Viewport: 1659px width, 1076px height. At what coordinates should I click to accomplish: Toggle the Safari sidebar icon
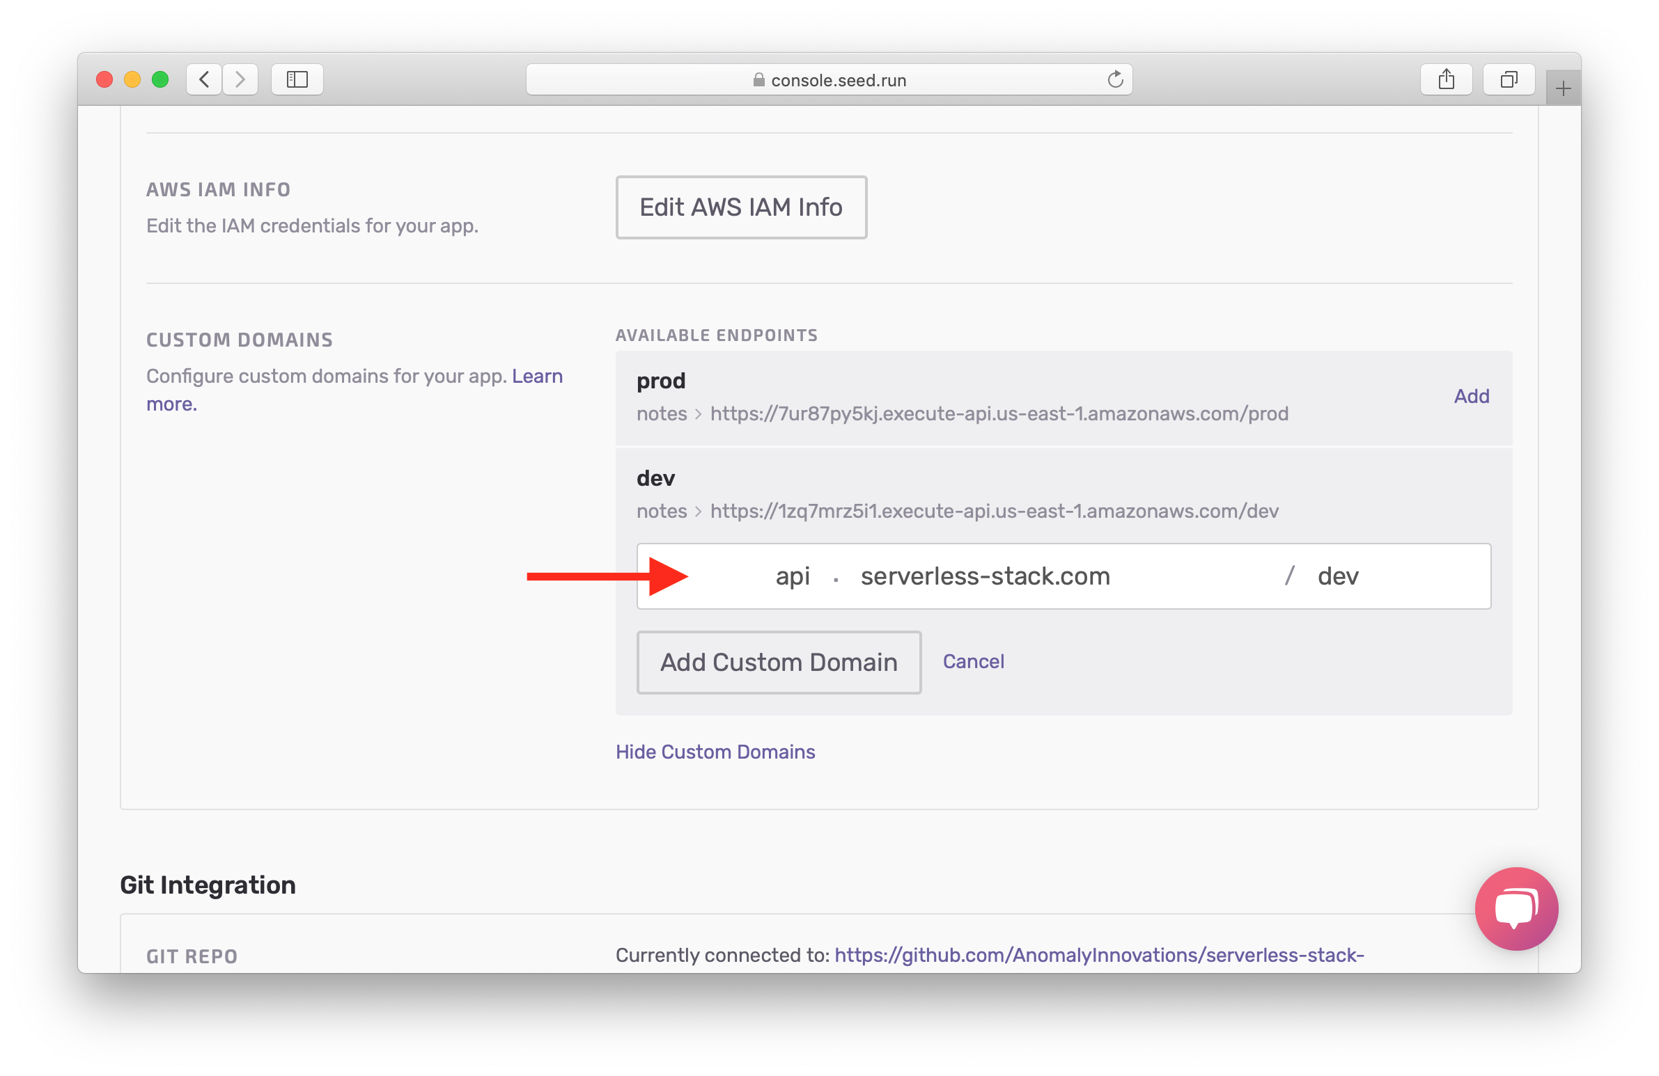[297, 79]
